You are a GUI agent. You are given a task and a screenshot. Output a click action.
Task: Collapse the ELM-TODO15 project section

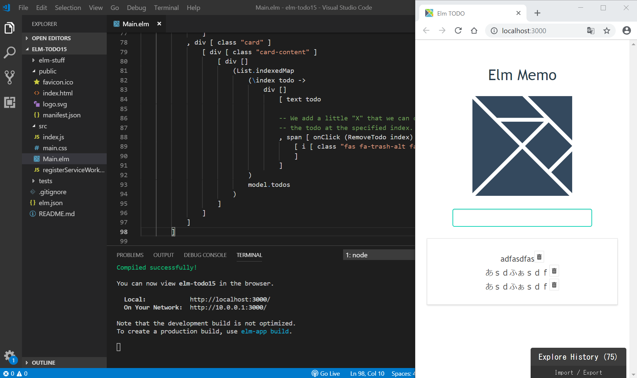click(x=64, y=49)
